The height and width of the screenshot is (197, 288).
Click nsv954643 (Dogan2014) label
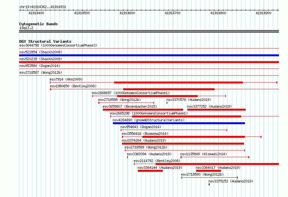coord(141,127)
